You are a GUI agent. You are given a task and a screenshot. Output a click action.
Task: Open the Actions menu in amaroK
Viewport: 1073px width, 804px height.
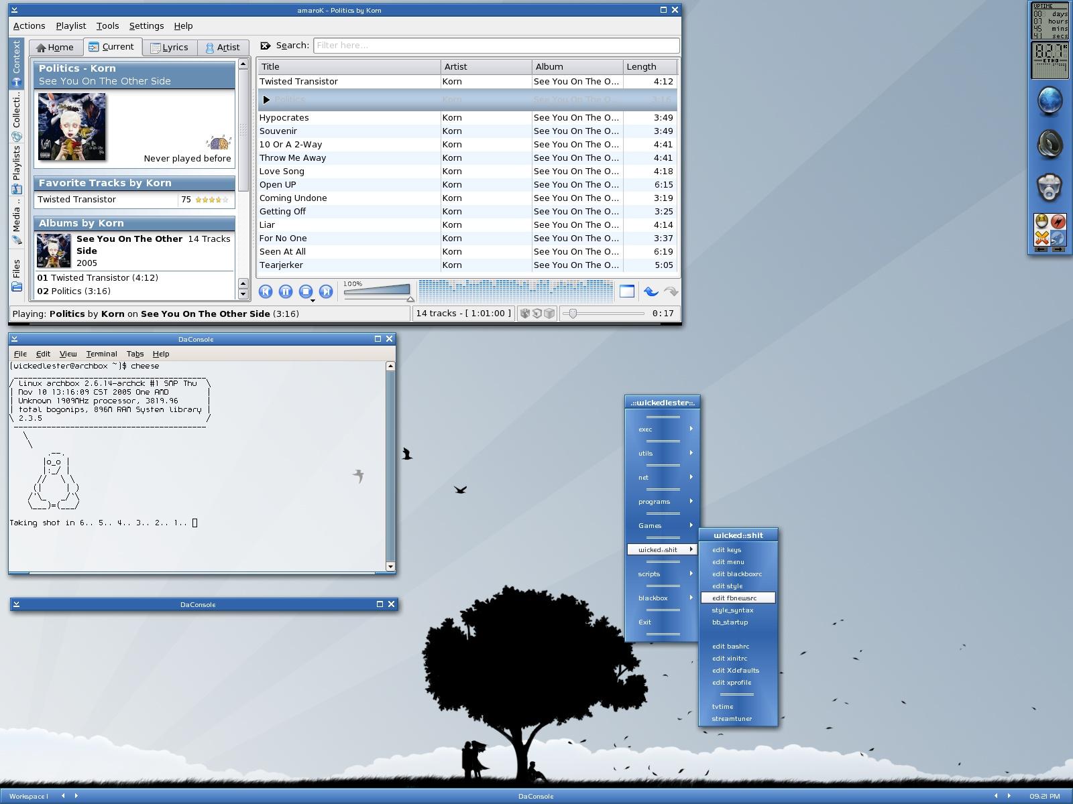[x=30, y=26]
